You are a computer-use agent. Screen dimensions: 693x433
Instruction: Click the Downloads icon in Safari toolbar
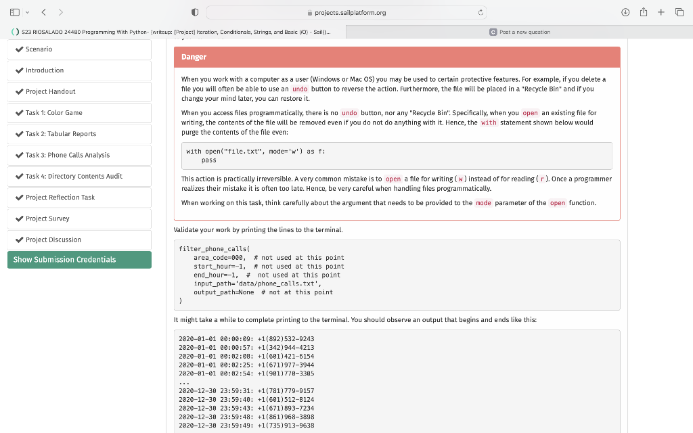click(x=625, y=12)
